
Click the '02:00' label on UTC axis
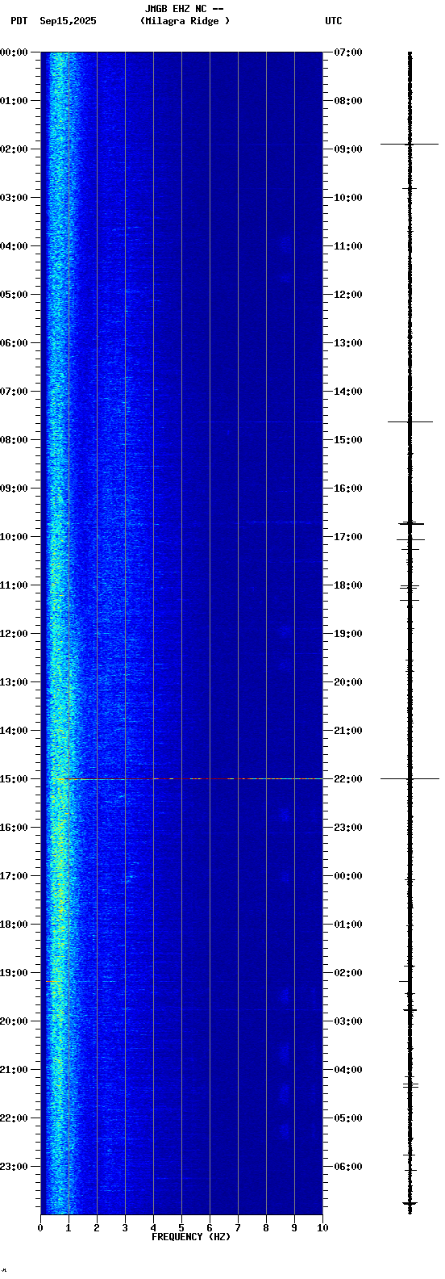(x=348, y=973)
